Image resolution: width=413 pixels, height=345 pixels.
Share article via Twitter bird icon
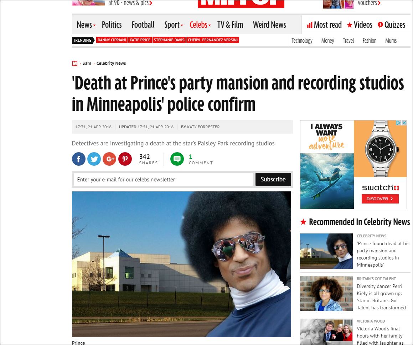(94, 159)
